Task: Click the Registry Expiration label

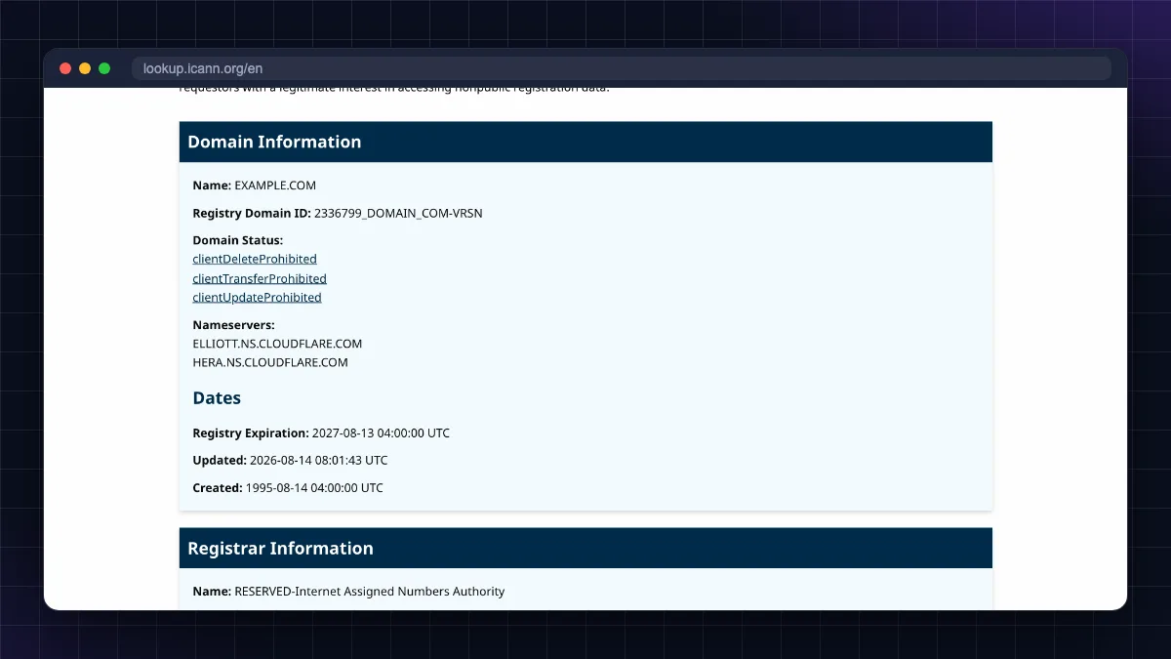Action: pyautogui.click(x=251, y=432)
